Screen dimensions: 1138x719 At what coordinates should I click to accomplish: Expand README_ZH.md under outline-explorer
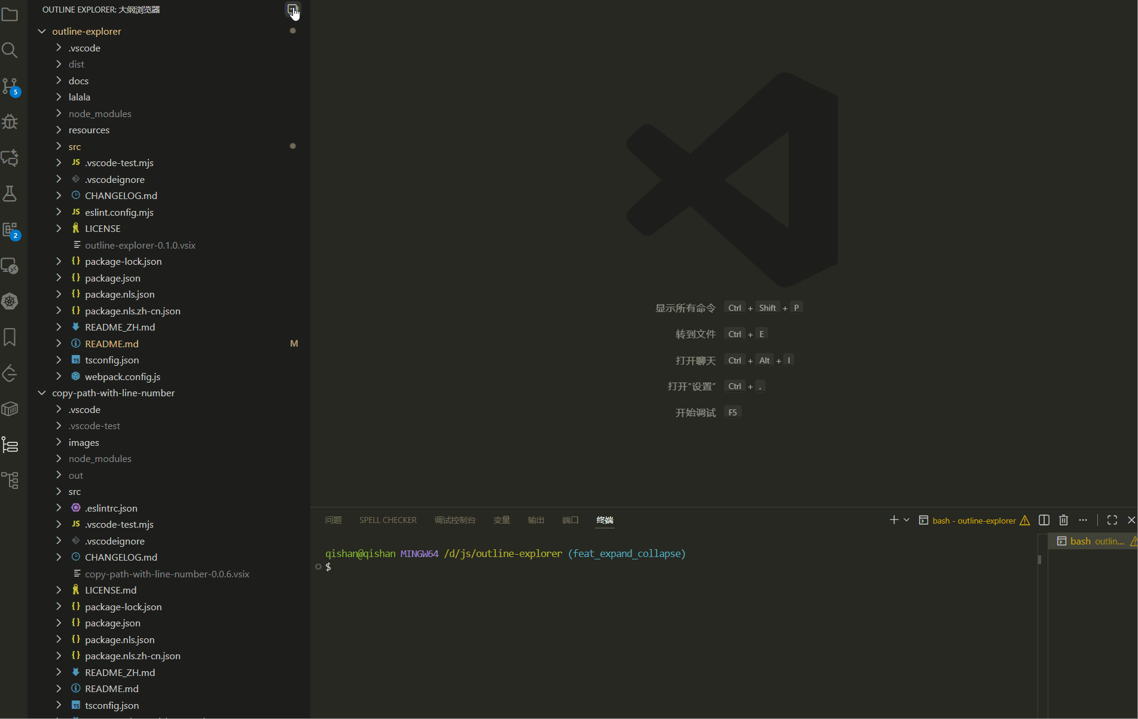point(59,327)
